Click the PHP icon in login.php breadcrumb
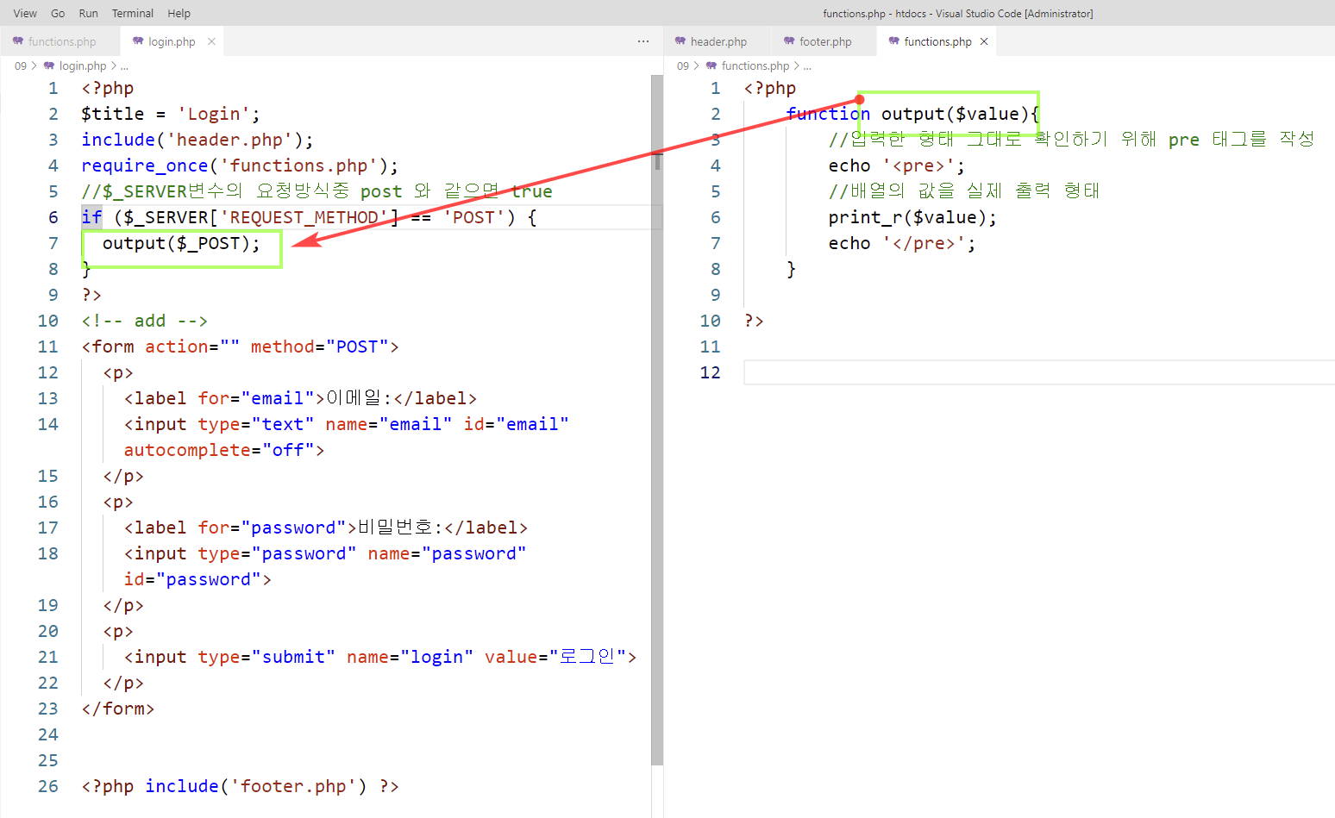 pos(49,66)
